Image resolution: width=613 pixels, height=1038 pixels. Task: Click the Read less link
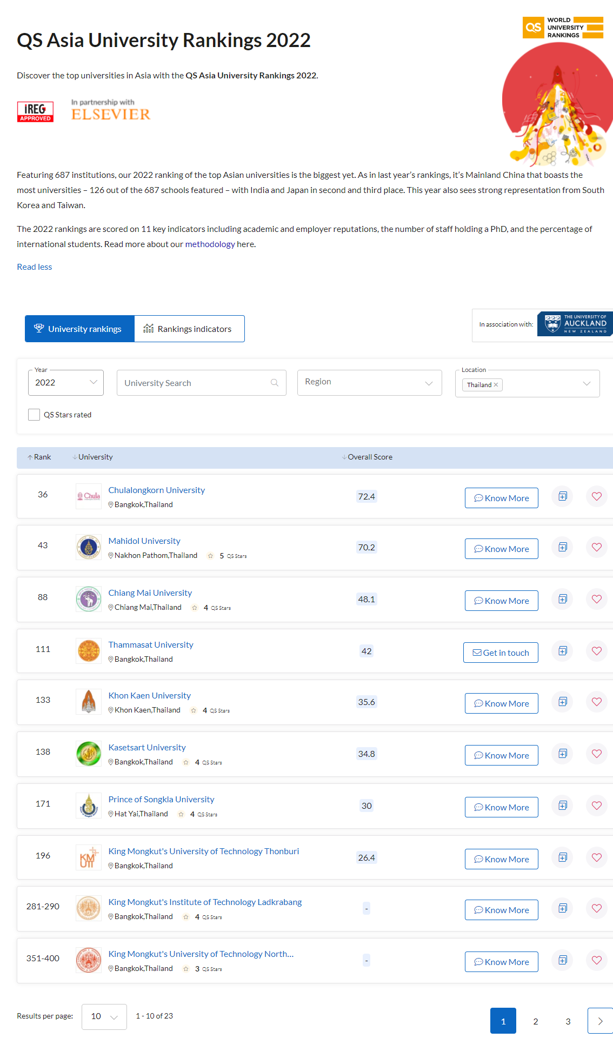[x=35, y=267]
